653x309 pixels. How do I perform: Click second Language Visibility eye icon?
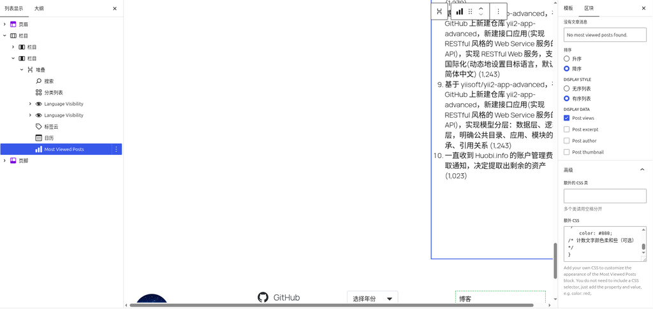(38, 115)
